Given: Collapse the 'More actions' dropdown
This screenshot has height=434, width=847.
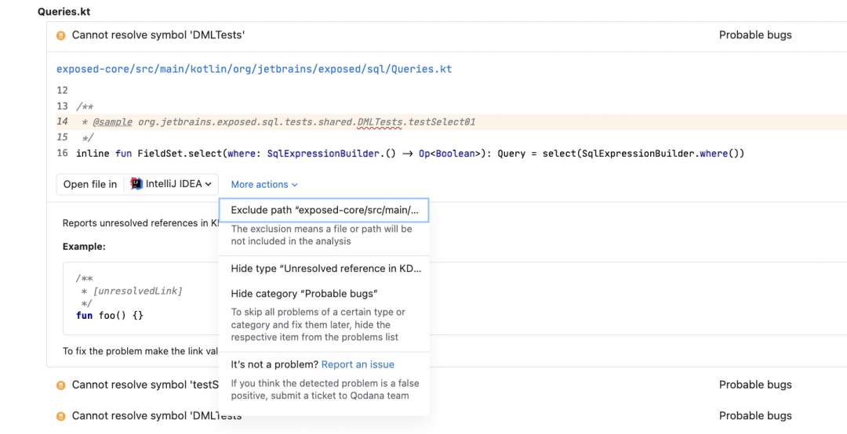Looking at the screenshot, I should 264,185.
